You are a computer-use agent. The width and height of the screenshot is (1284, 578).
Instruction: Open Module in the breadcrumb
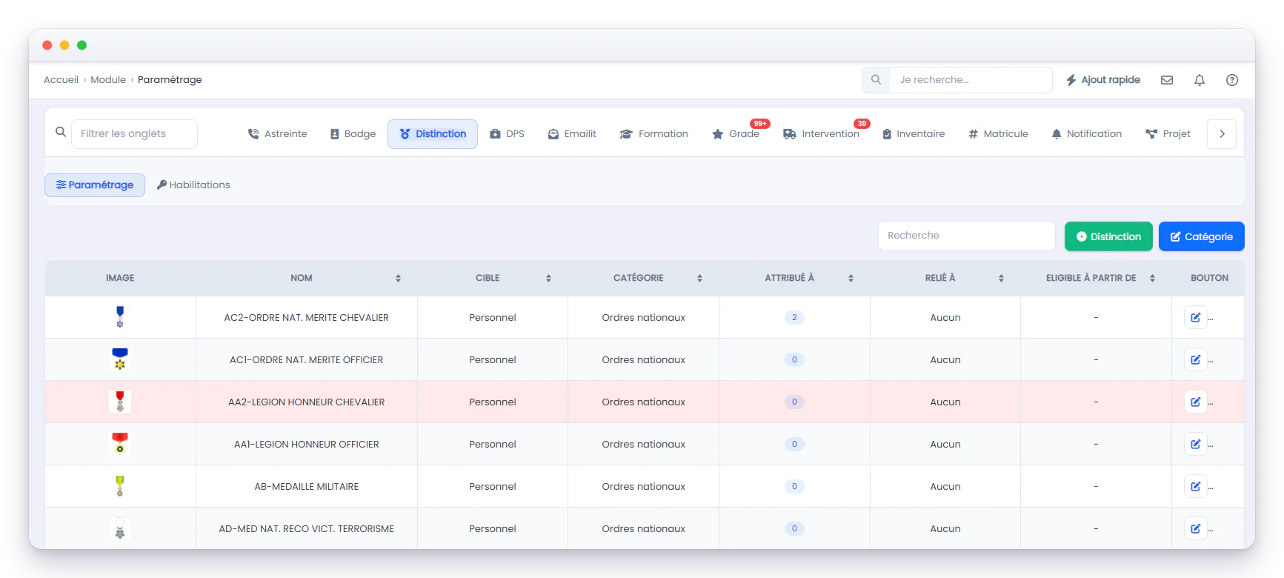[x=108, y=80]
